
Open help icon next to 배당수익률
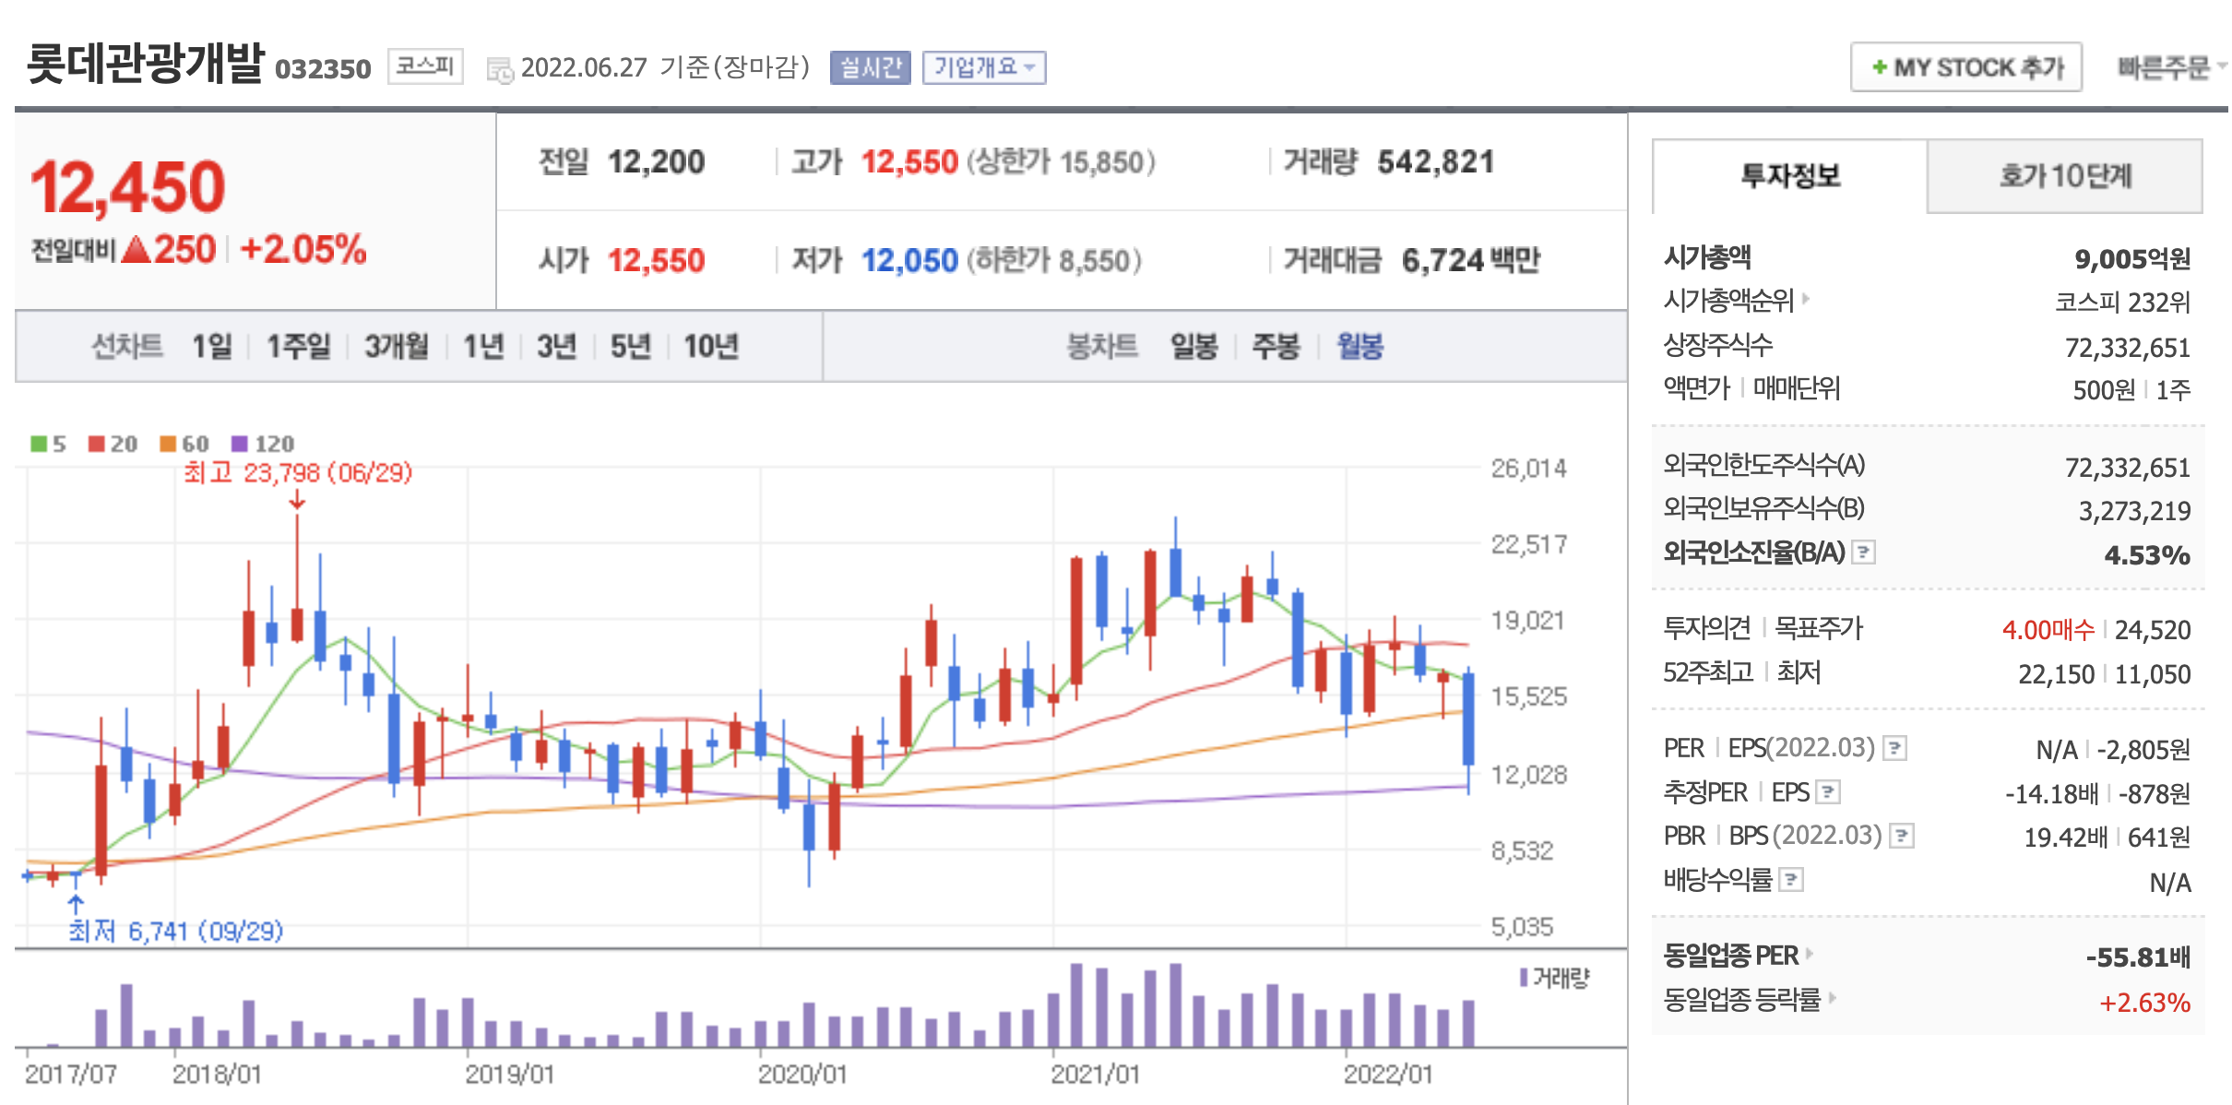point(1791,880)
